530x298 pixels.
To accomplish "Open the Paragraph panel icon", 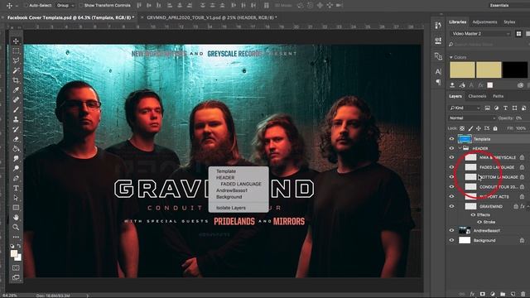I will (438, 82).
